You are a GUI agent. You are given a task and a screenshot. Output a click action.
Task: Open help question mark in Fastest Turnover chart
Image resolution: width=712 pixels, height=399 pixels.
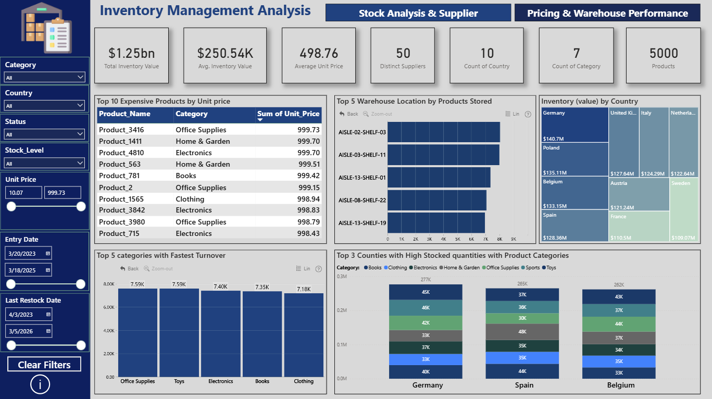[x=318, y=269]
